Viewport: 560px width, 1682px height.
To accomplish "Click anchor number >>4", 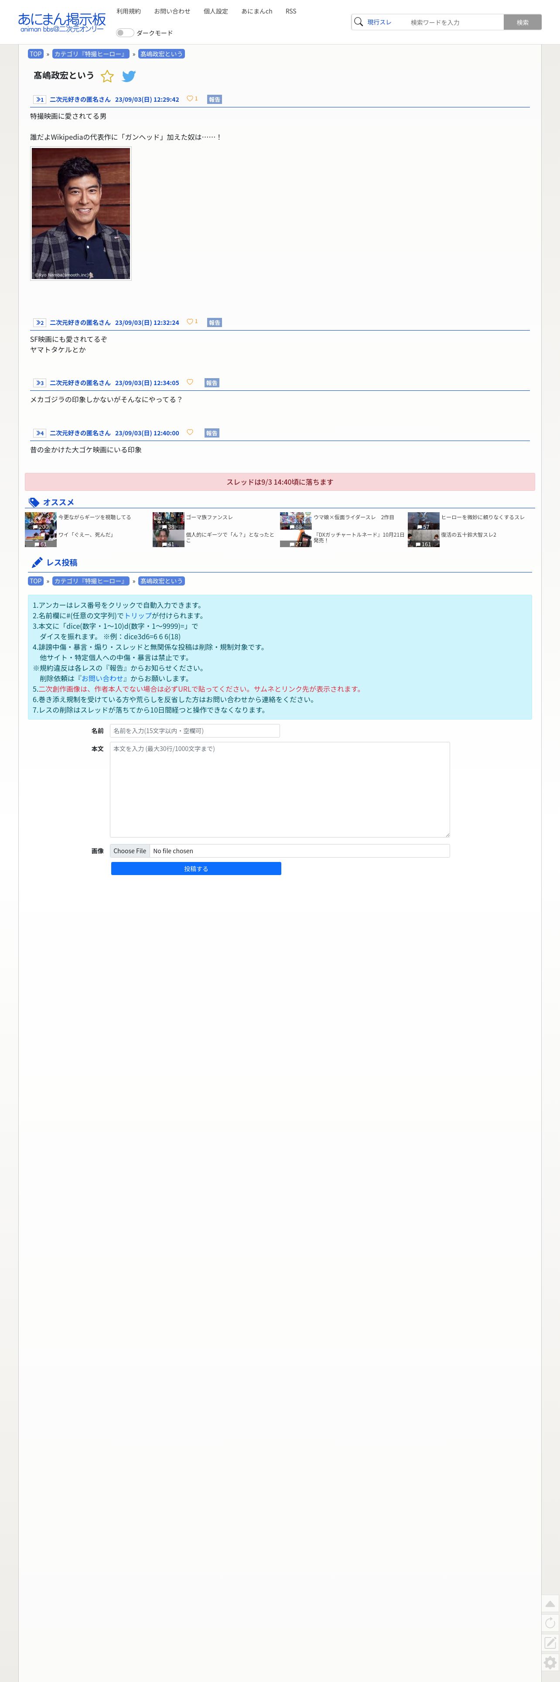I will point(40,433).
